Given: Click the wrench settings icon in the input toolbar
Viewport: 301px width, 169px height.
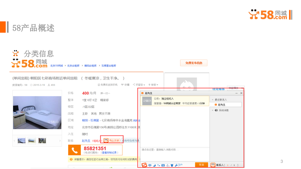Looking at the screenshot, I should pos(176,165).
